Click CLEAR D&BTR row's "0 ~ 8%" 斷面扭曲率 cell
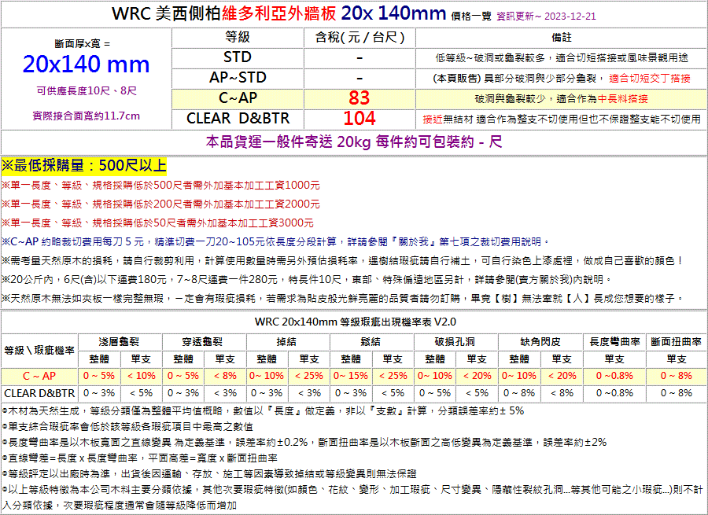 (676, 393)
